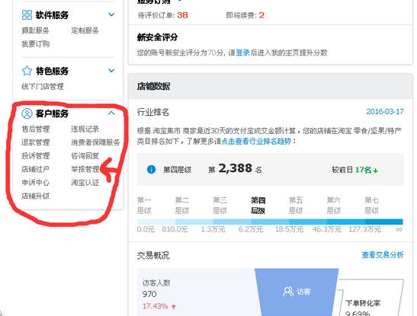
Task: Collapse the 客户服务 section chevron
Action: (111, 113)
